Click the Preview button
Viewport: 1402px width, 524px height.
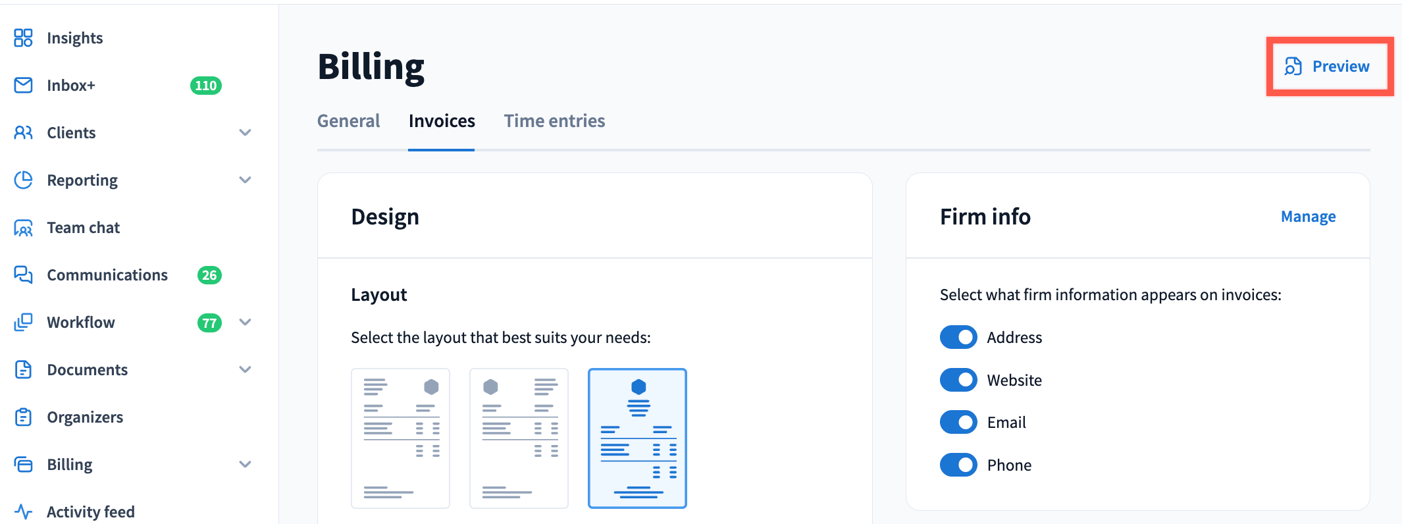(1328, 66)
